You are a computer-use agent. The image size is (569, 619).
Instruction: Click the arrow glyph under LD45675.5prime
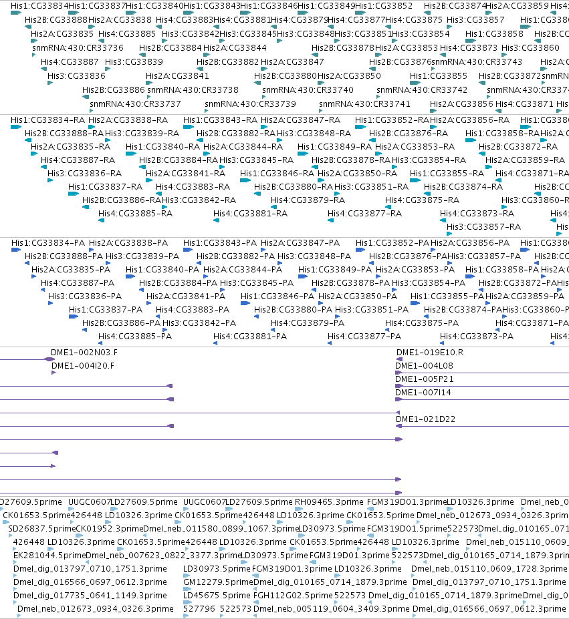click(188, 603)
